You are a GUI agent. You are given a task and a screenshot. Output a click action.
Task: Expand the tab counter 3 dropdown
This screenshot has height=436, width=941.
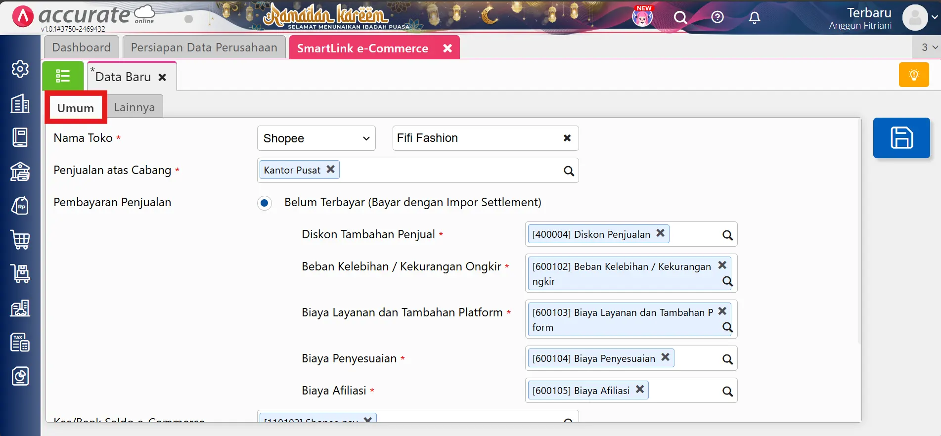pos(929,47)
